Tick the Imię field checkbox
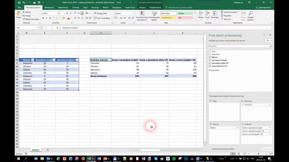Image resolution: width=289 pixels, height=162 pixels. pyautogui.click(x=210, y=51)
